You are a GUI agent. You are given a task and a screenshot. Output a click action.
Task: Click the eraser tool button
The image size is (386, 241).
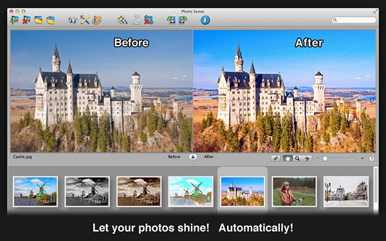(276, 159)
